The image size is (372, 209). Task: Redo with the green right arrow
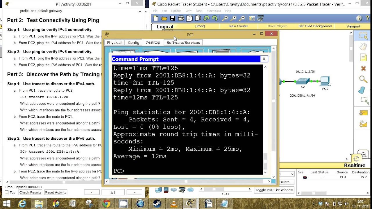215,18
